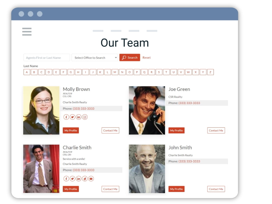Call Molly Brown's phone number link

point(83,109)
